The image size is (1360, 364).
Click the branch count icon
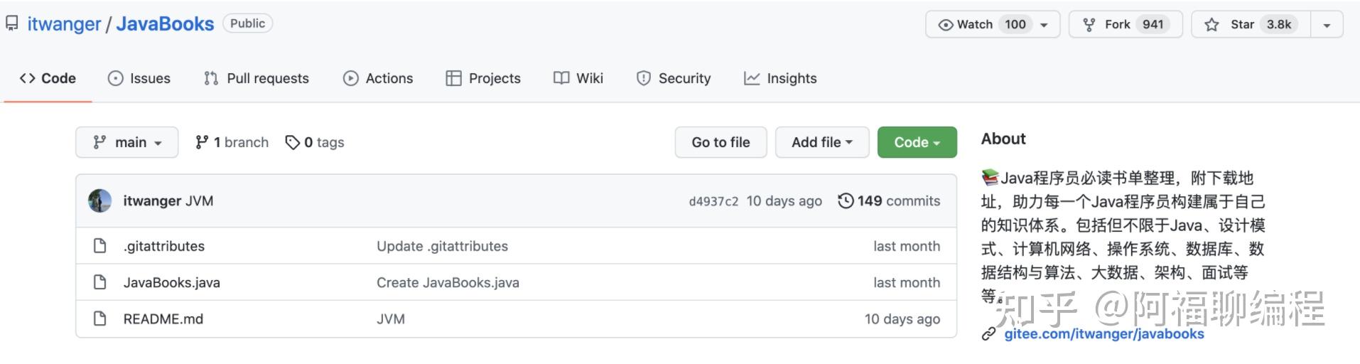pyautogui.click(x=202, y=142)
